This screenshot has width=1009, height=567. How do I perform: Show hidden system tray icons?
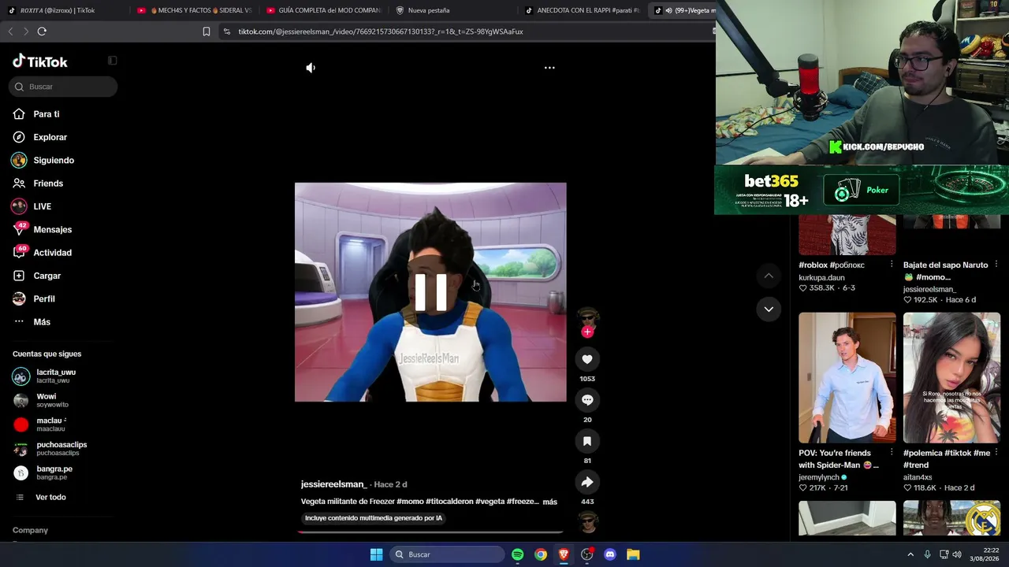[910, 554]
